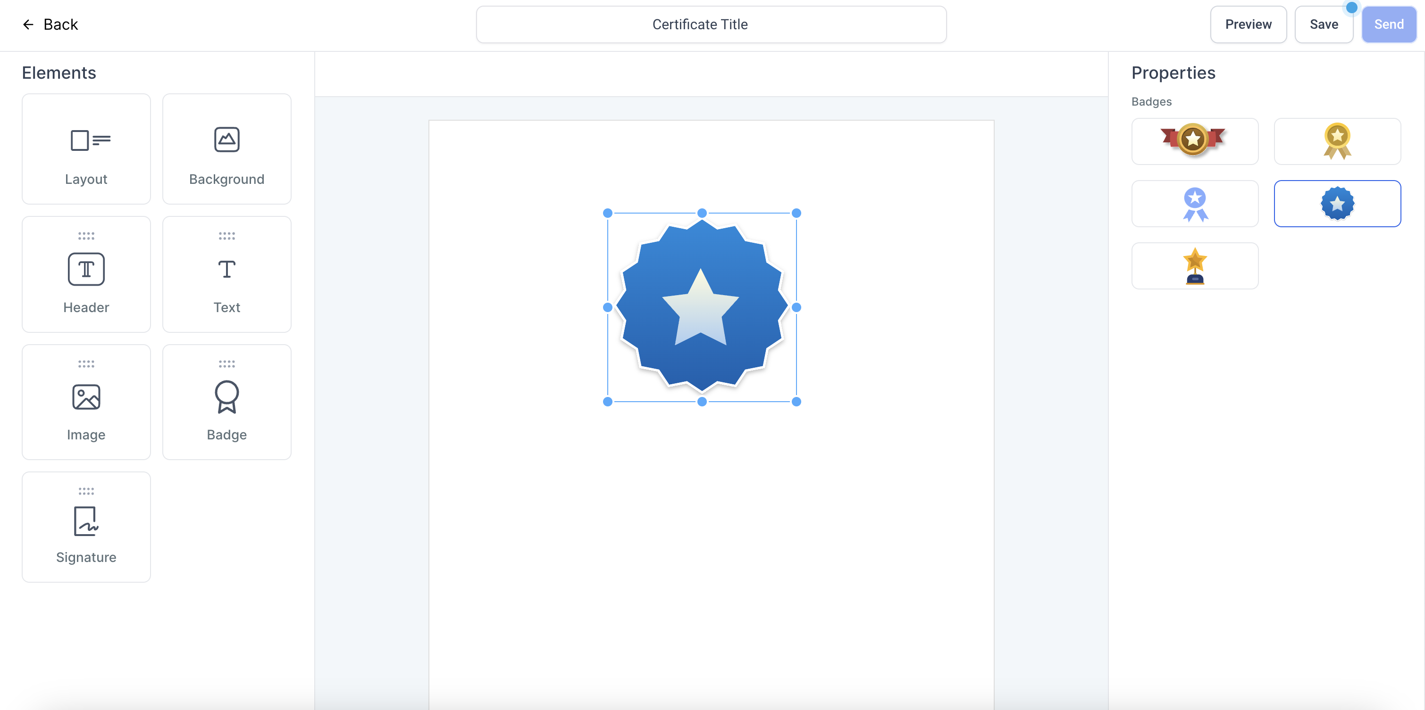The height and width of the screenshot is (710, 1425).
Task: Choose the Badge element
Action: [226, 402]
